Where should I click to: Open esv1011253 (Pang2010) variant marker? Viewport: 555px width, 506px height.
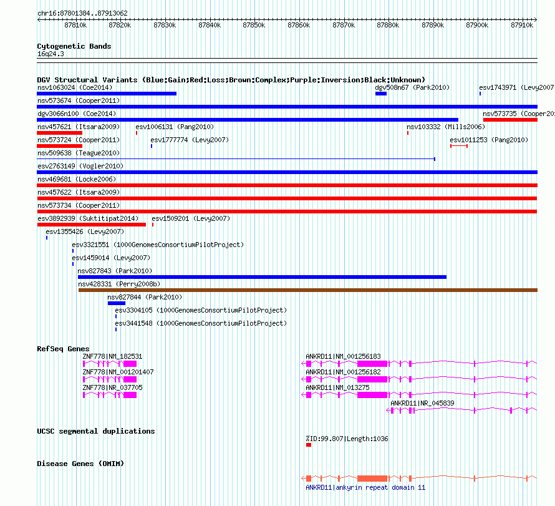click(459, 146)
